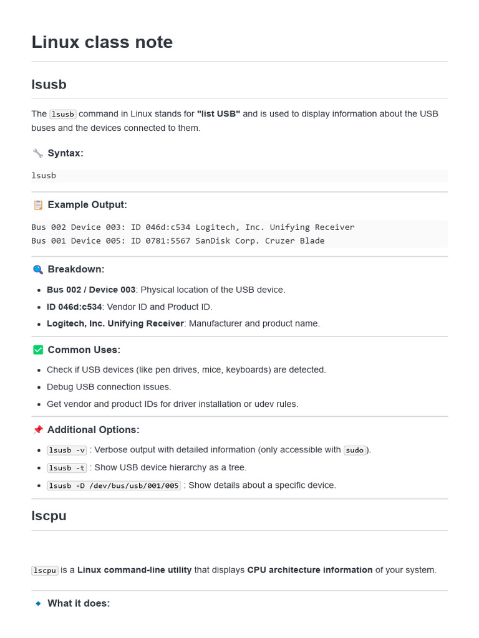479x638 pixels.
Task: Click the SanDisk Cruzer Blade output line
Action: point(178,241)
